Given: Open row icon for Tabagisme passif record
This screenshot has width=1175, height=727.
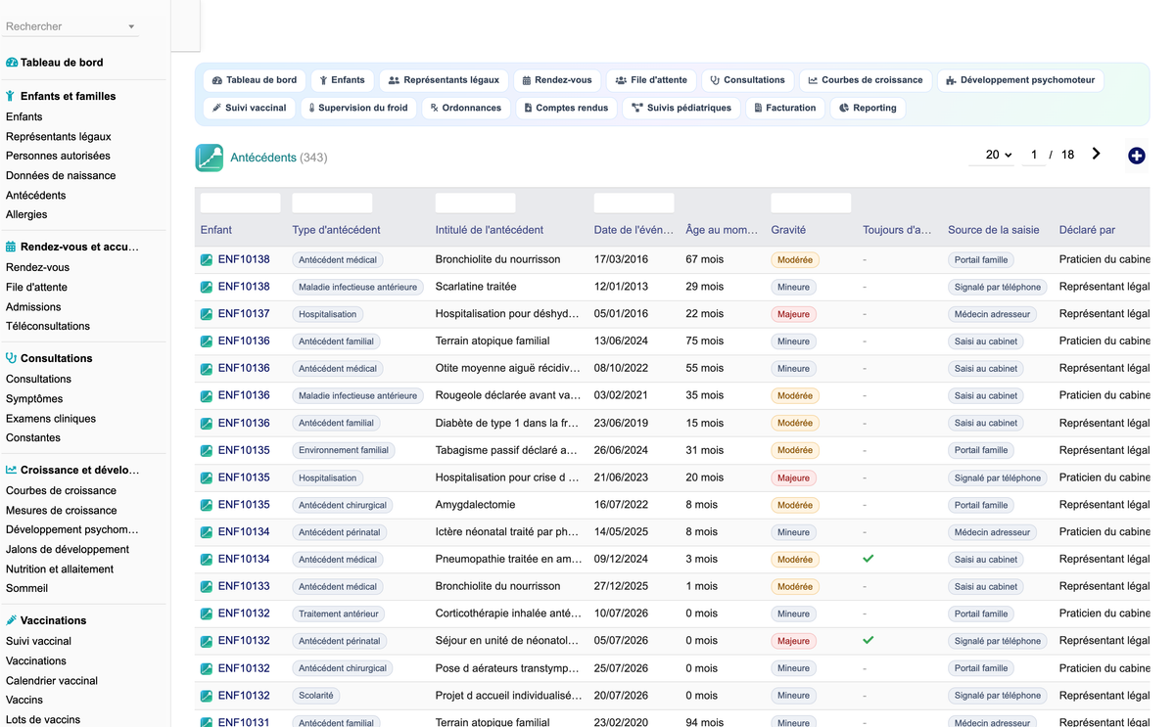Looking at the screenshot, I should 207,451.
